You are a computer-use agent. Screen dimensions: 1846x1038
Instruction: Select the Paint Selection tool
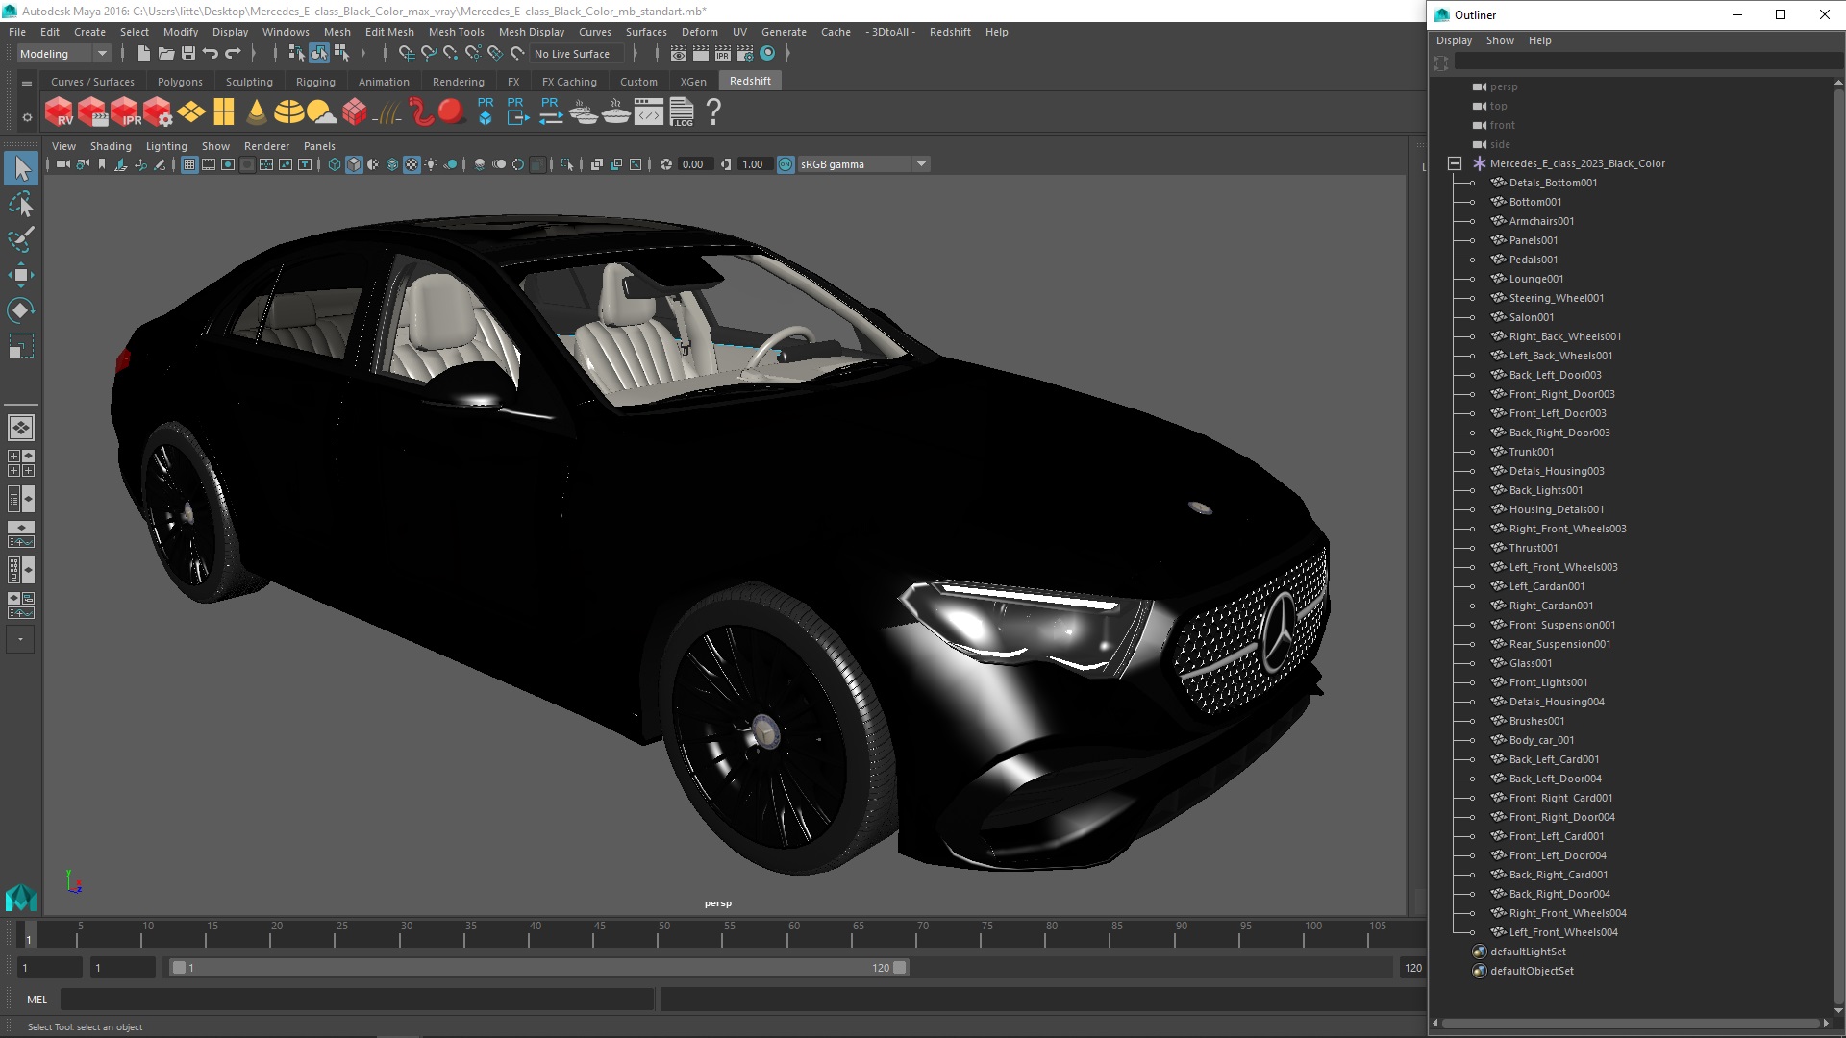pyautogui.click(x=21, y=239)
